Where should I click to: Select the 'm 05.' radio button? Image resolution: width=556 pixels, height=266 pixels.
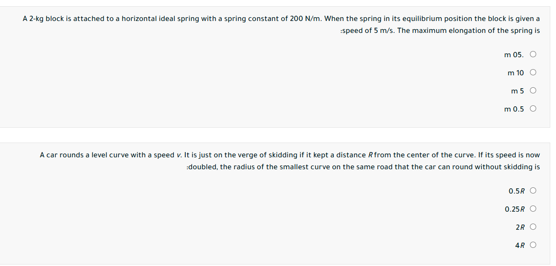tap(533, 55)
